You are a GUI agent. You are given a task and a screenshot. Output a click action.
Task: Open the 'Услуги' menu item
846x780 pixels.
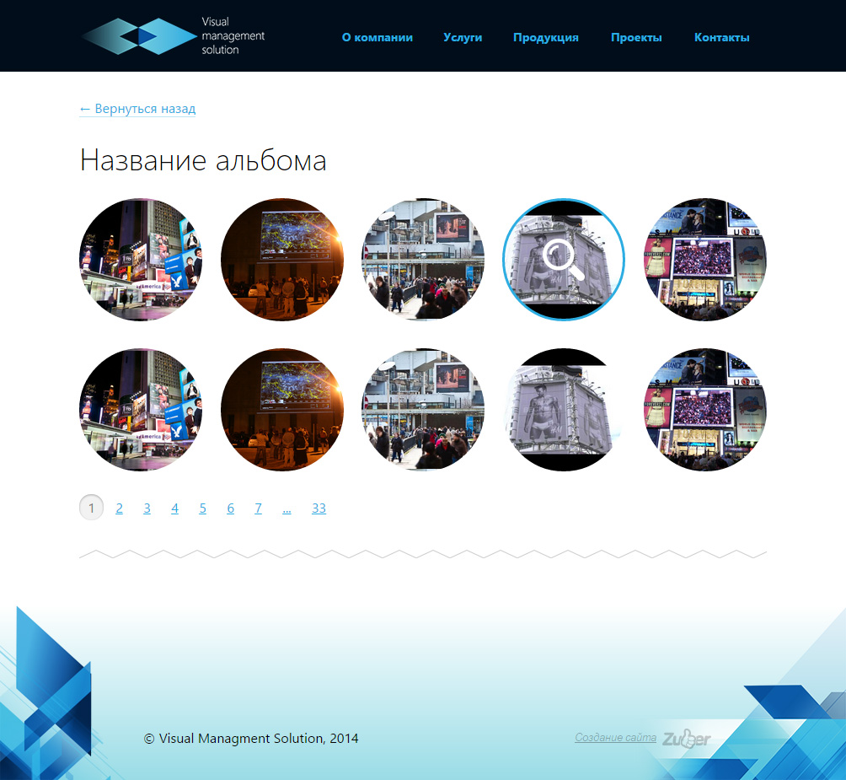463,37
